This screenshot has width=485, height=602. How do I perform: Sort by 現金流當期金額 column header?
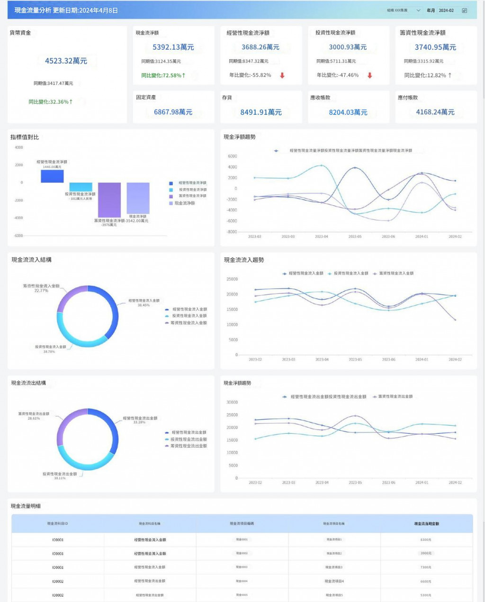(x=426, y=524)
